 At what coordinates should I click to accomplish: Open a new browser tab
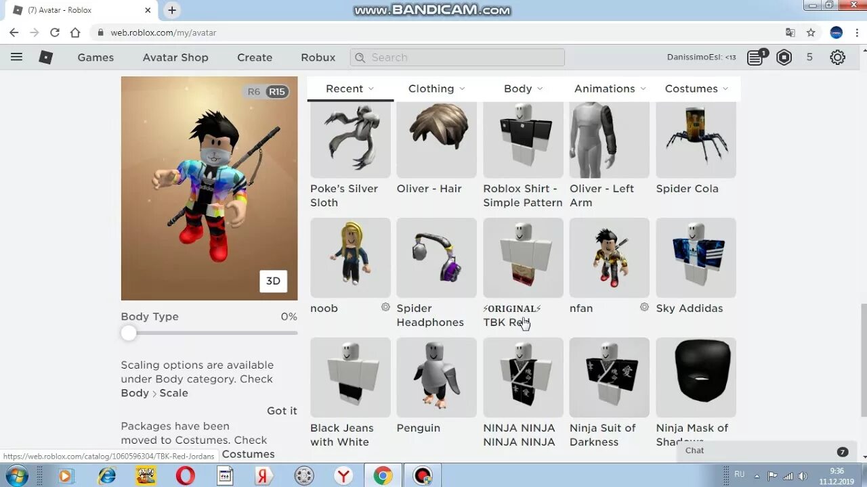172,10
